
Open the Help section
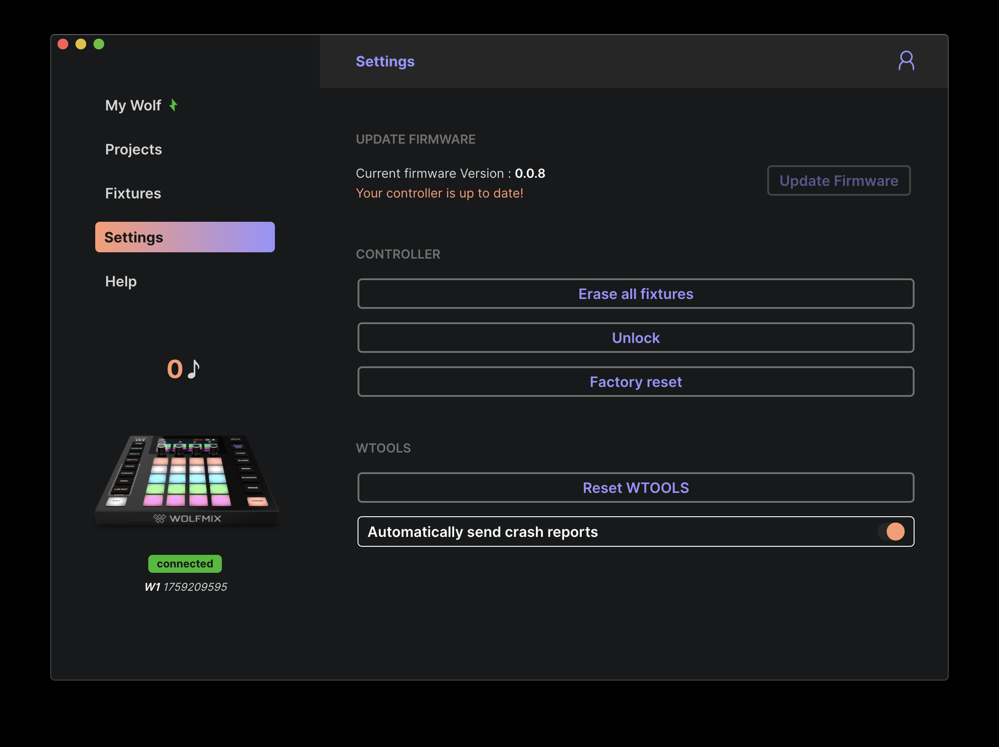pyautogui.click(x=120, y=281)
